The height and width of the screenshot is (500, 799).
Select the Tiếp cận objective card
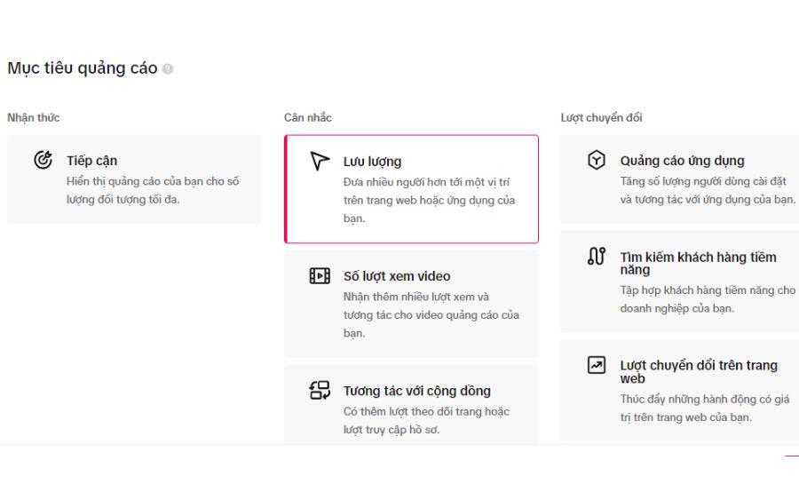click(x=134, y=179)
